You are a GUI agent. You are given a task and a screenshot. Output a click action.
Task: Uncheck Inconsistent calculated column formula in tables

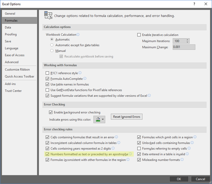pos(47,143)
